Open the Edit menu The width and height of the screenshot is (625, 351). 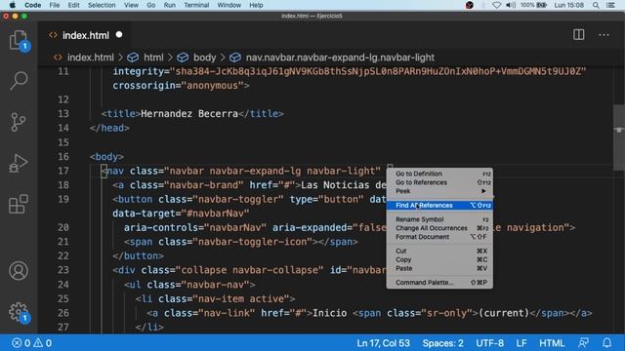(73, 5)
